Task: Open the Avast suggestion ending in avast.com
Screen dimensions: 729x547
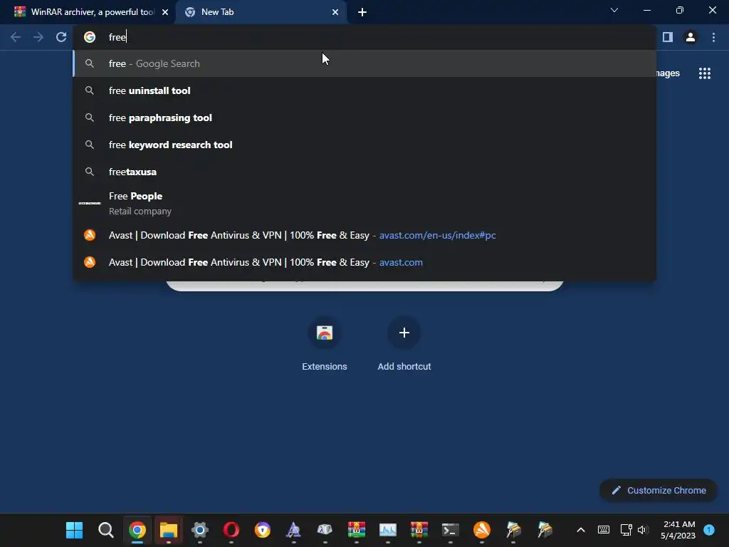Action: click(x=364, y=262)
